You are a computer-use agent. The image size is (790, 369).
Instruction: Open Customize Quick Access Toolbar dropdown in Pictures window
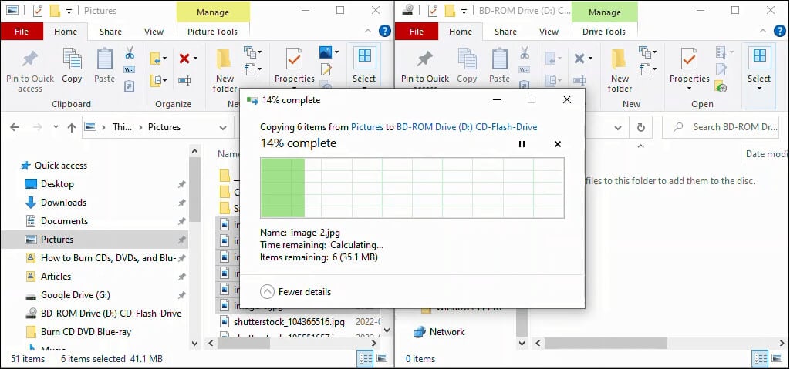click(69, 11)
